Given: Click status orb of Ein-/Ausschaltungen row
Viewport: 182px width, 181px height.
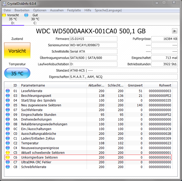Looking at the screenshot, I should pos(8,129).
